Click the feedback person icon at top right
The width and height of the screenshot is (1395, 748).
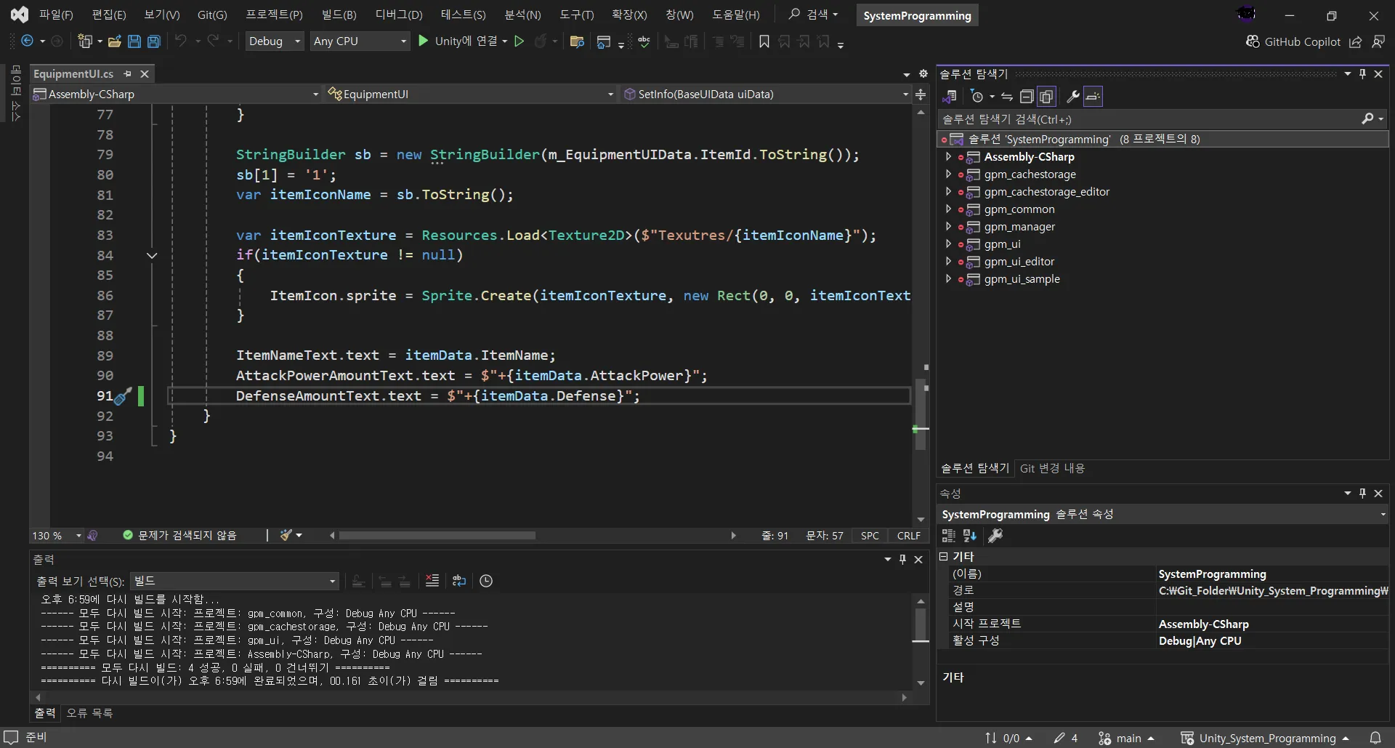pos(1378,41)
